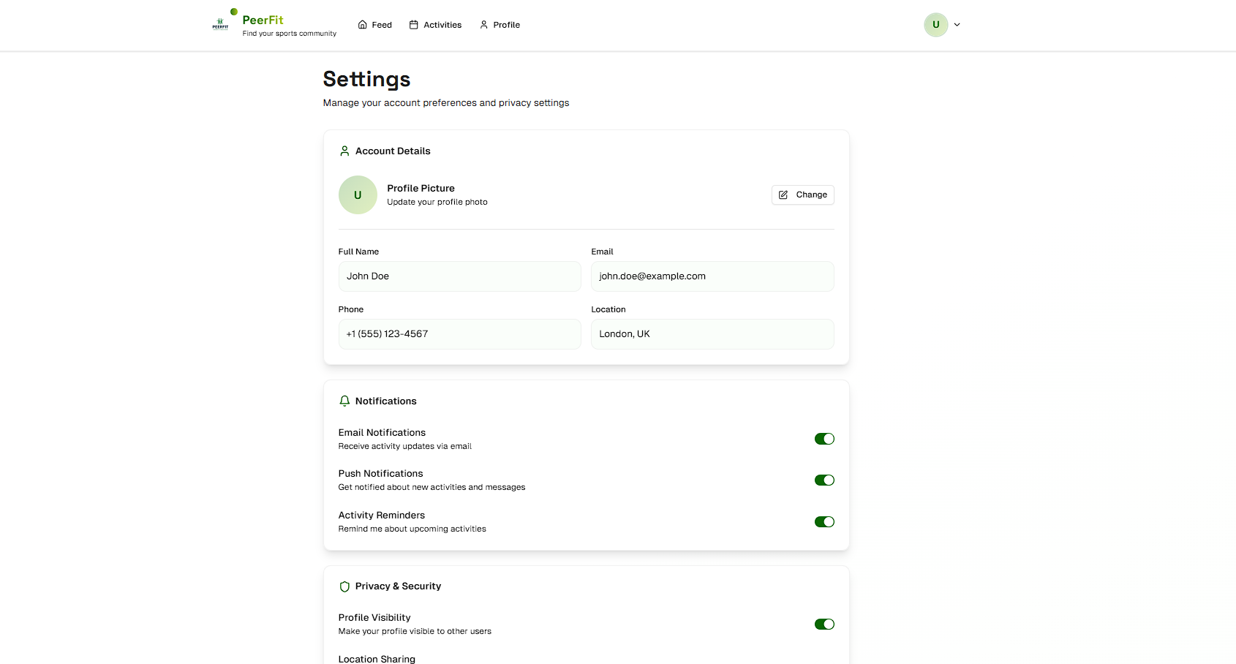Toggle Activity Reminders off

[824, 522]
